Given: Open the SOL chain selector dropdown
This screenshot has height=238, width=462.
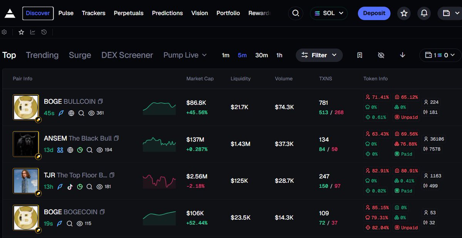Looking at the screenshot, I should 329,13.
